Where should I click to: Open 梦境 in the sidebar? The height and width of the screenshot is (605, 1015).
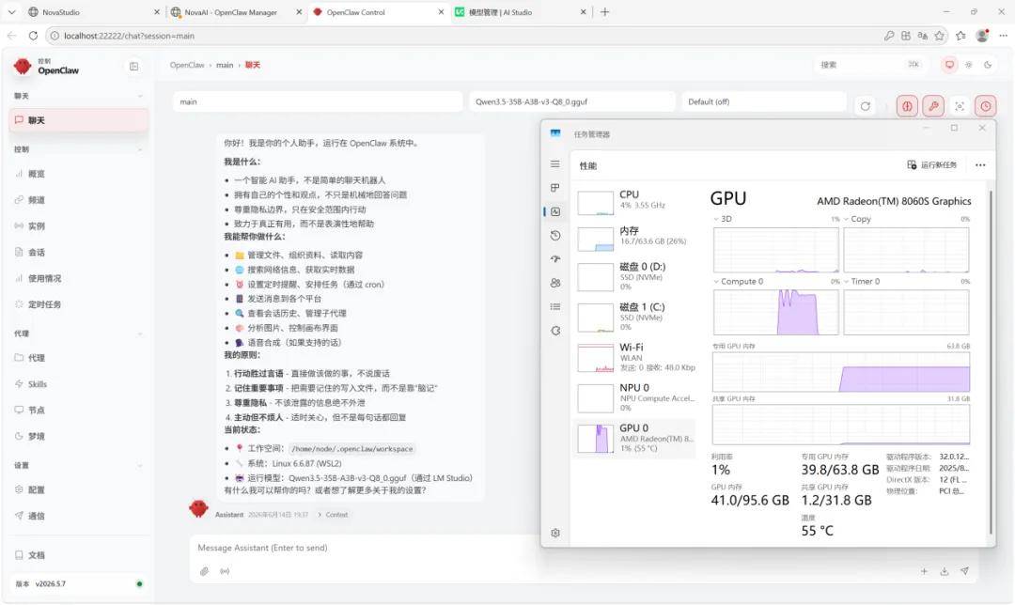[78, 436]
